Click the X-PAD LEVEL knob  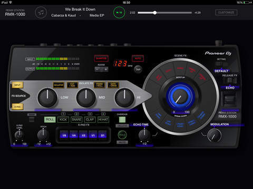pos(19,135)
